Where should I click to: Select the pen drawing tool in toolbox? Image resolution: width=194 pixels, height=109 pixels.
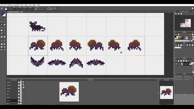pos(2,25)
